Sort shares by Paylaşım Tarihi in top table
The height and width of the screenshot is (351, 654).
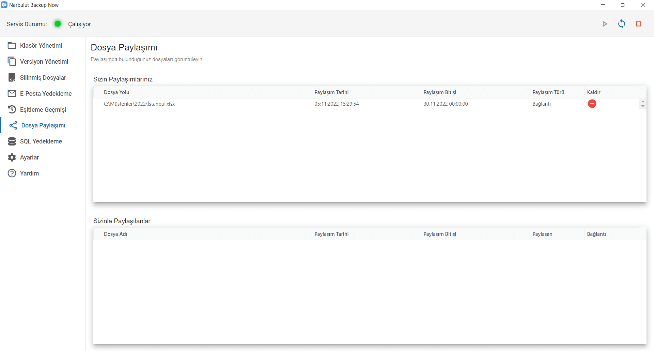331,92
